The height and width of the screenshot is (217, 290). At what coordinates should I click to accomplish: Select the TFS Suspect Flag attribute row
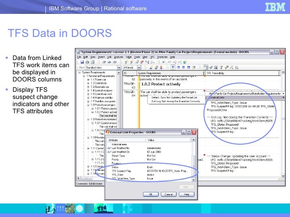point(149,171)
